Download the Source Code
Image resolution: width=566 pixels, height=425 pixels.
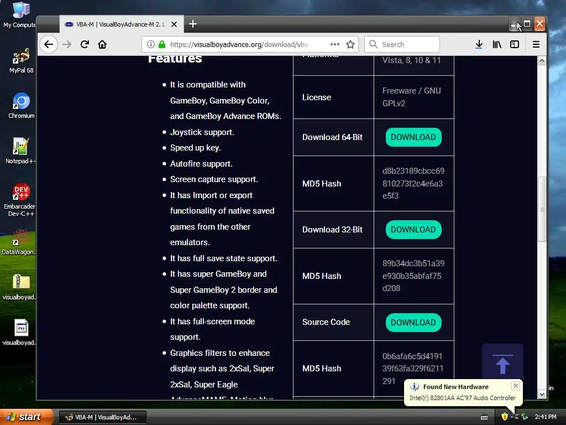point(413,323)
